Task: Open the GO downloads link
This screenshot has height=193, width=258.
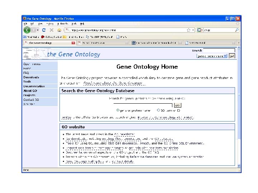Action: [x=76, y=139]
